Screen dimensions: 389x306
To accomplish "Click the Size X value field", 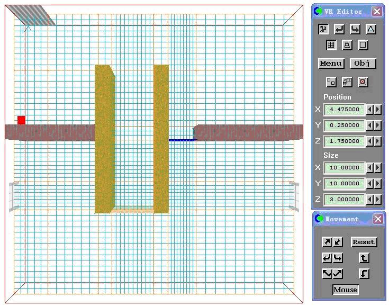I will point(345,168).
